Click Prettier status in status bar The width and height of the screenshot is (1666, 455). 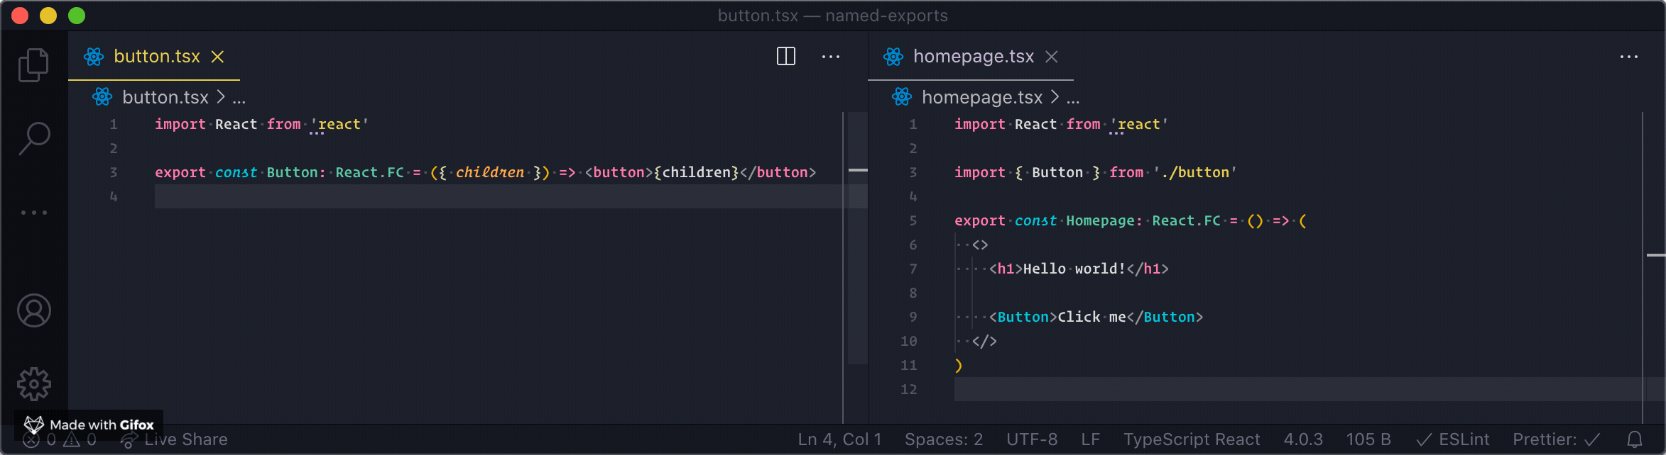point(1557,439)
